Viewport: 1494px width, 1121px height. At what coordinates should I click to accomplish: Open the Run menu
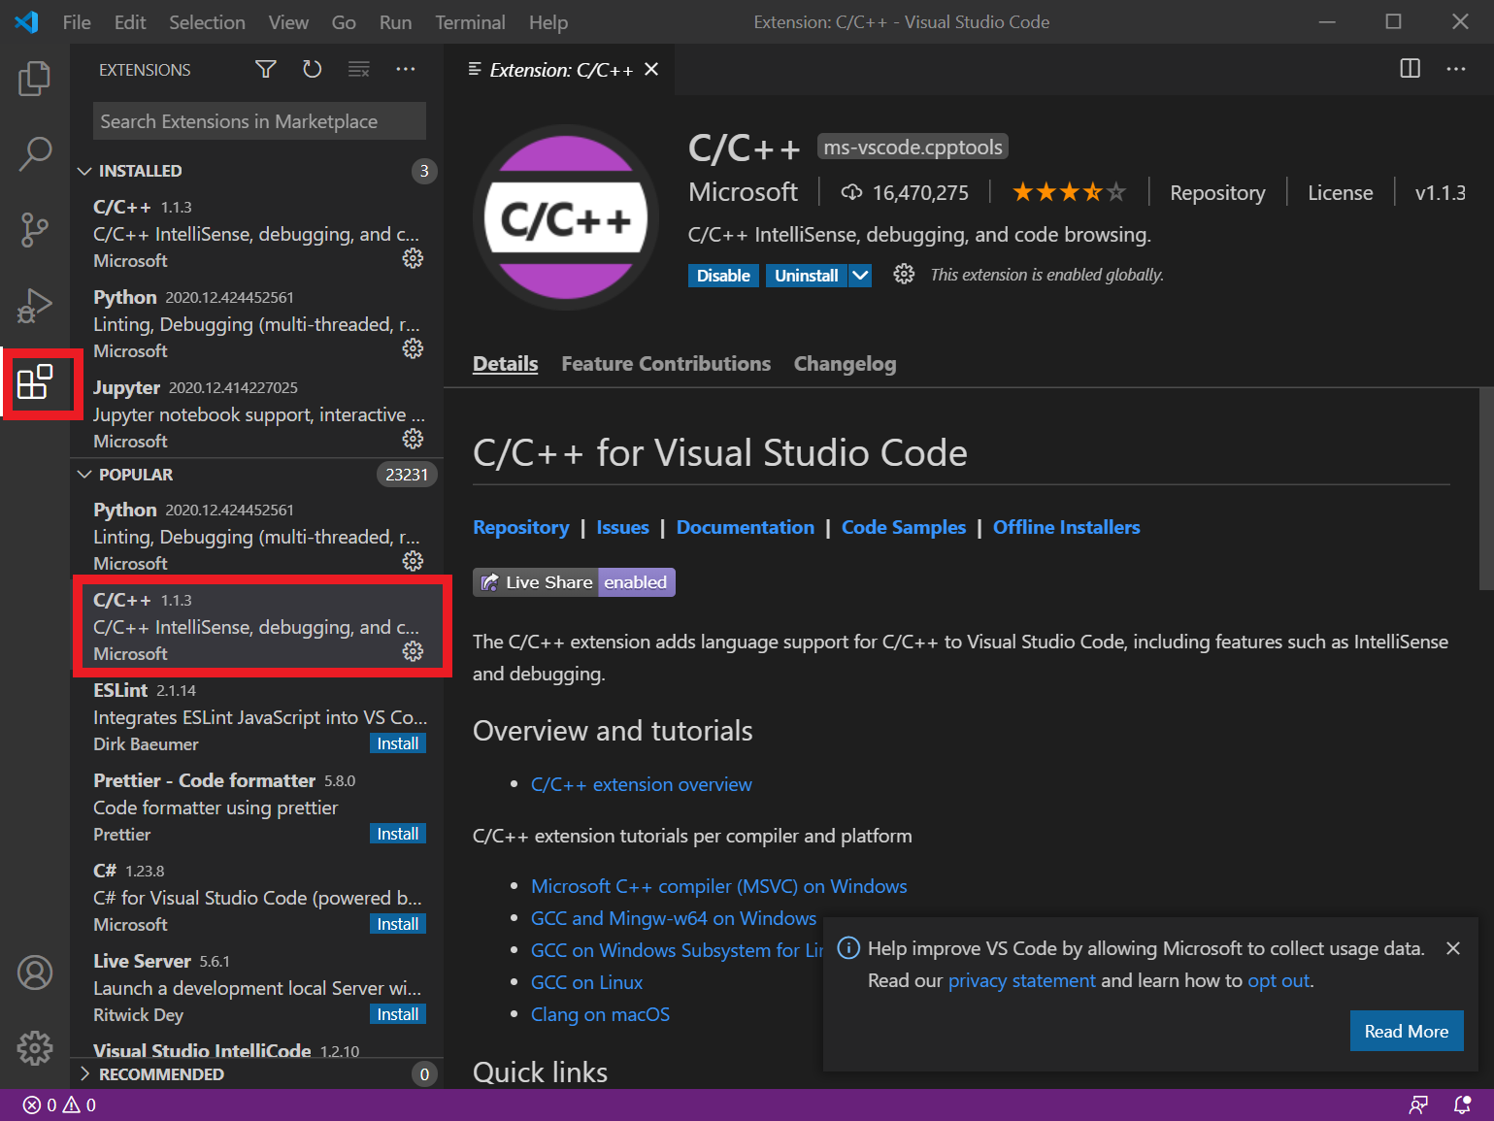pos(395,22)
